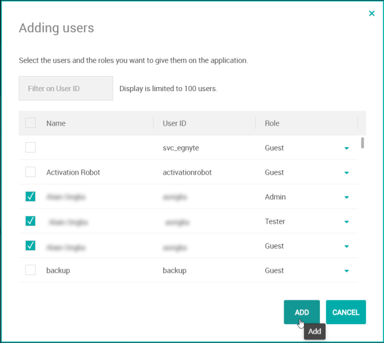Viewport: 384px width, 343px height.
Task: Click the CANCEL button
Action: [345, 312]
